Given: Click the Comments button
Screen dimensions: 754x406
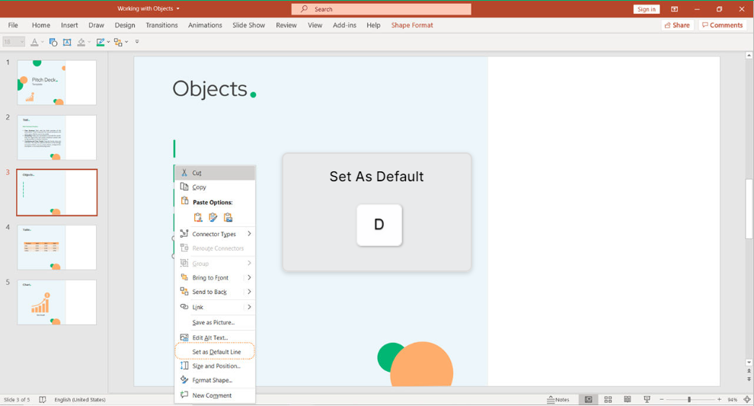Looking at the screenshot, I should click(722, 25).
